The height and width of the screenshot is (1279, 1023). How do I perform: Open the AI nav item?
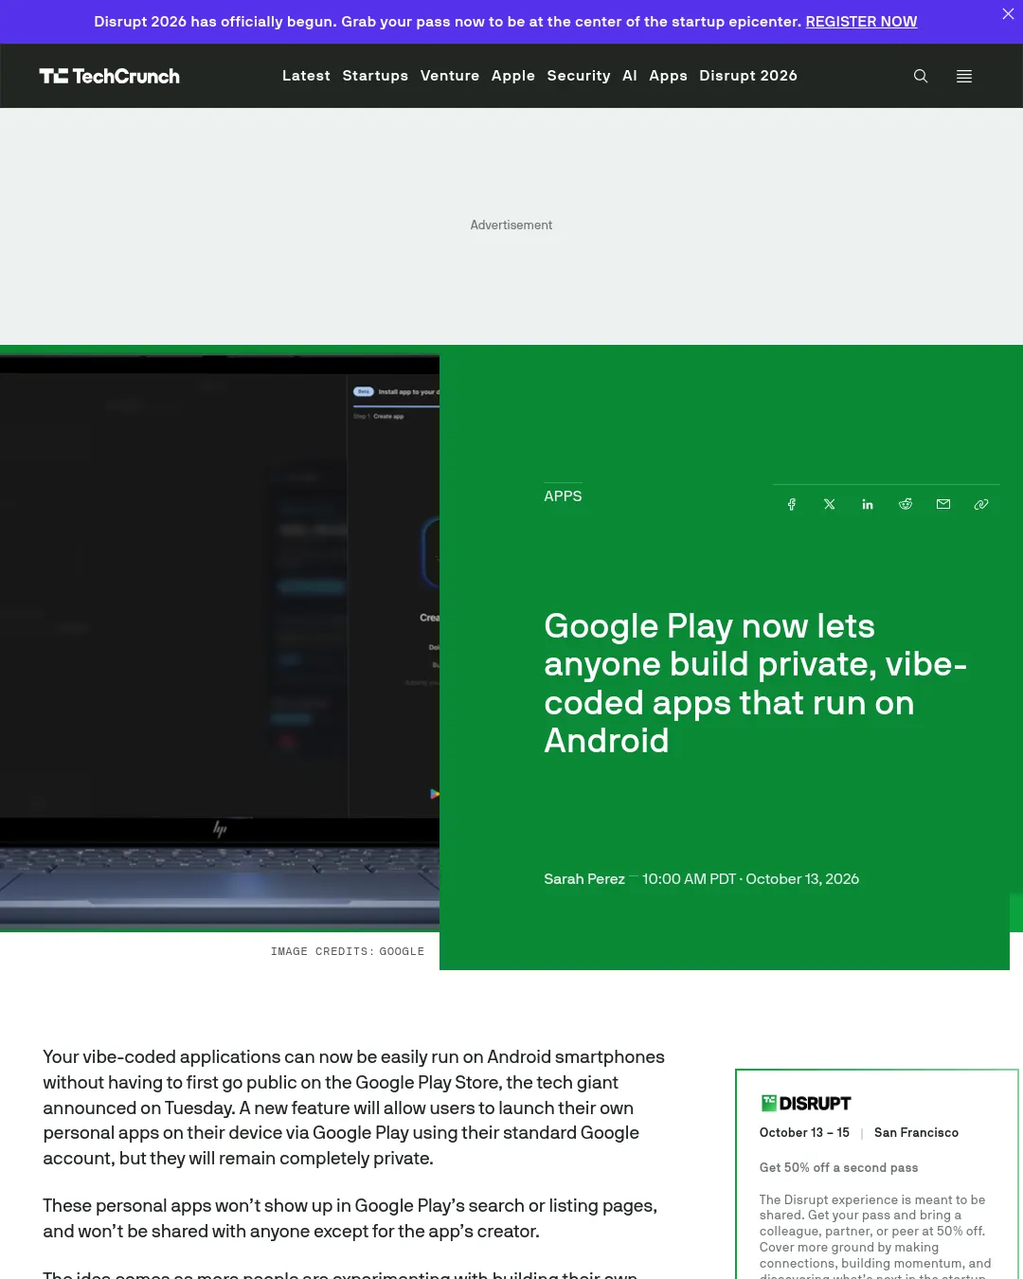(x=630, y=76)
